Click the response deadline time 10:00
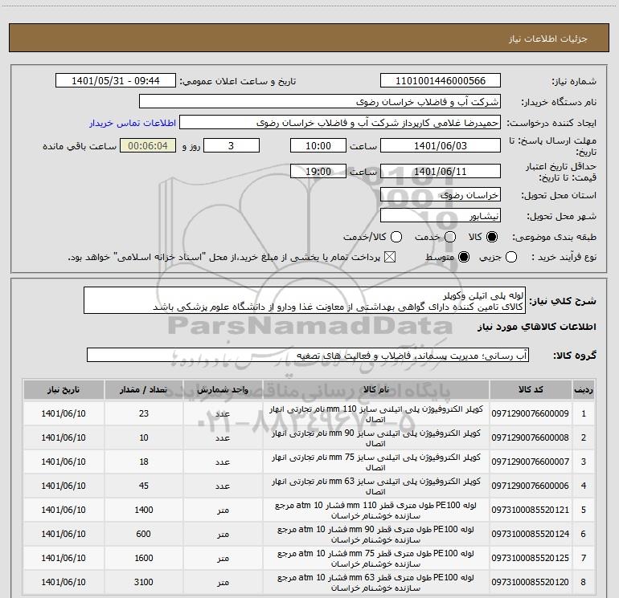The width and height of the screenshot is (619, 598). [318, 145]
